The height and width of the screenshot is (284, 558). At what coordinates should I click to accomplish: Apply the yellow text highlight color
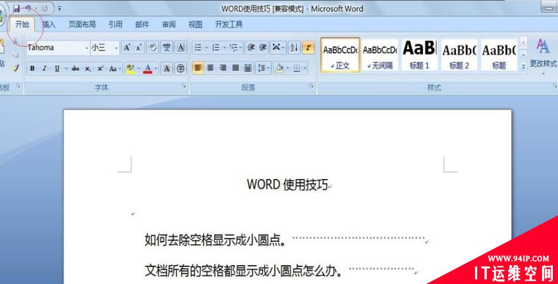[130, 68]
